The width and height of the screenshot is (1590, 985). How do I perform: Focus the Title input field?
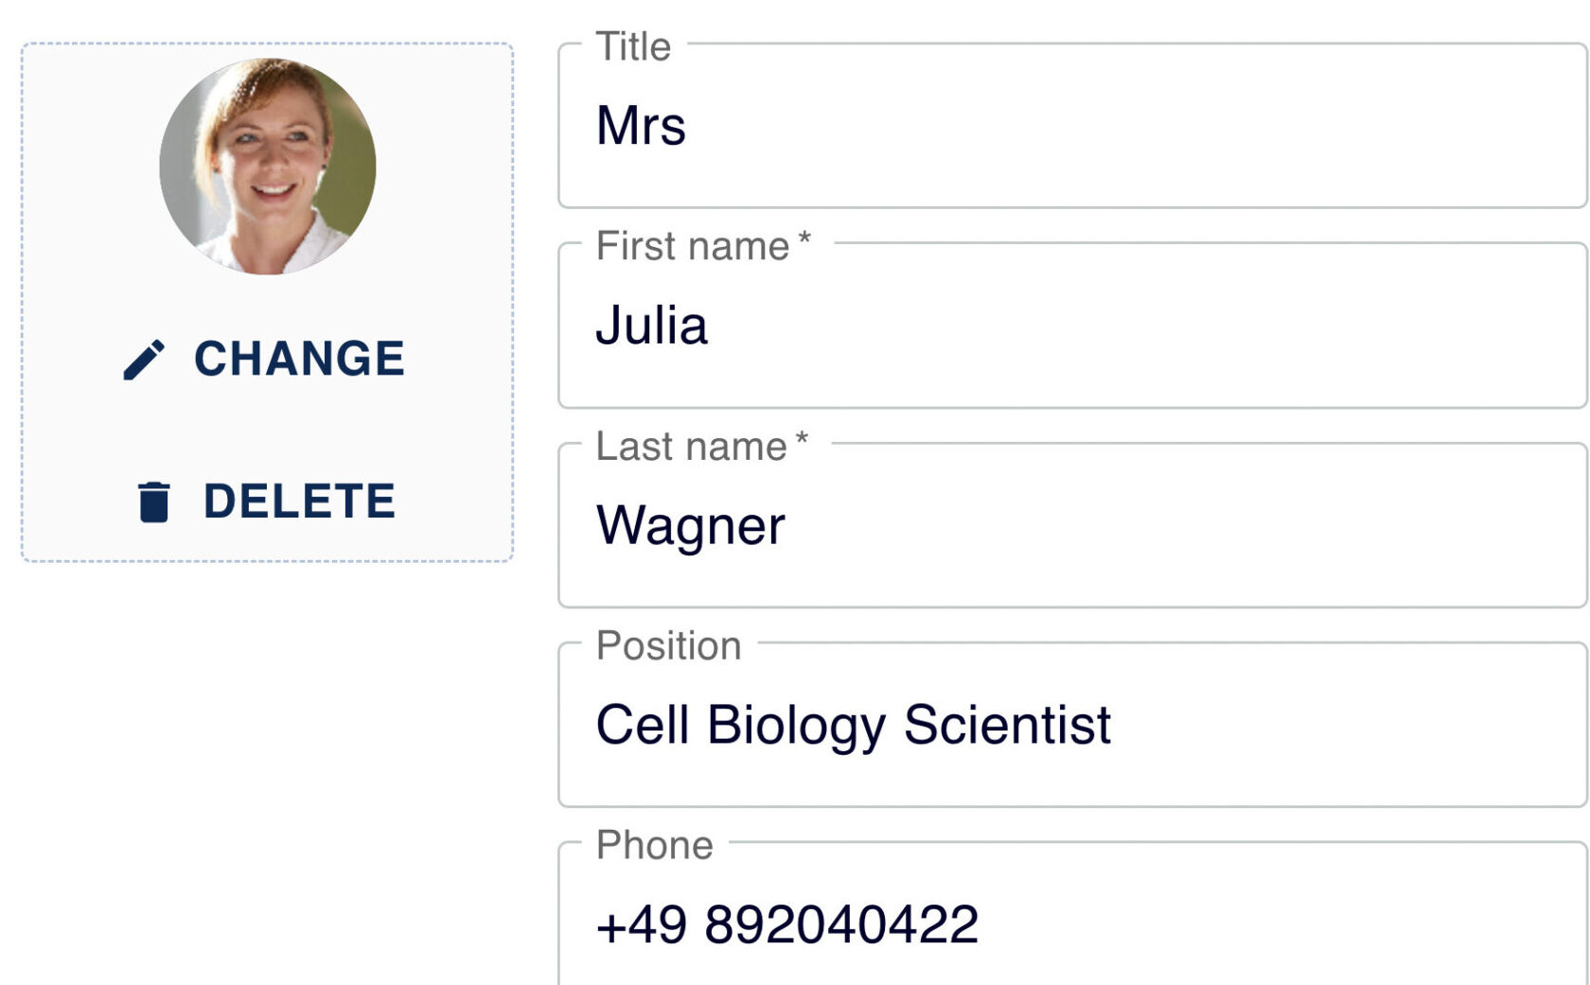tap(1072, 126)
